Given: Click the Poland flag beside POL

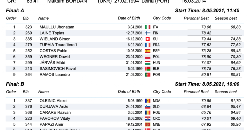Looking at the screenshot, I should pyautogui.click(x=147, y=57).
